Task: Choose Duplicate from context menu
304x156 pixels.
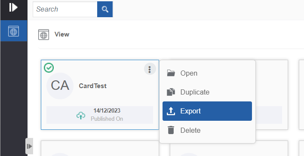Action: (x=207, y=92)
